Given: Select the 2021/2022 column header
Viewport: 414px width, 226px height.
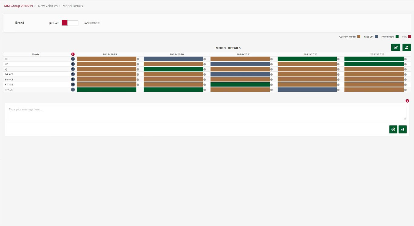Looking at the screenshot, I should pyautogui.click(x=310, y=54).
